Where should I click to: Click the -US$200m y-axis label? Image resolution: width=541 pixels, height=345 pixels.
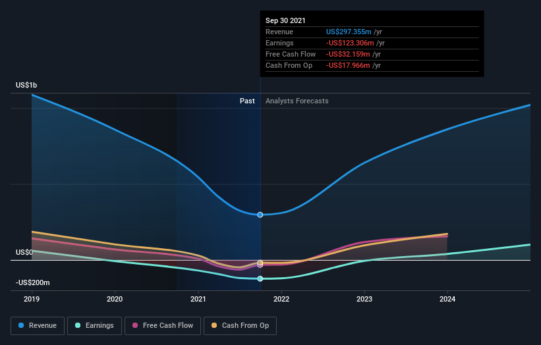[x=33, y=282]
